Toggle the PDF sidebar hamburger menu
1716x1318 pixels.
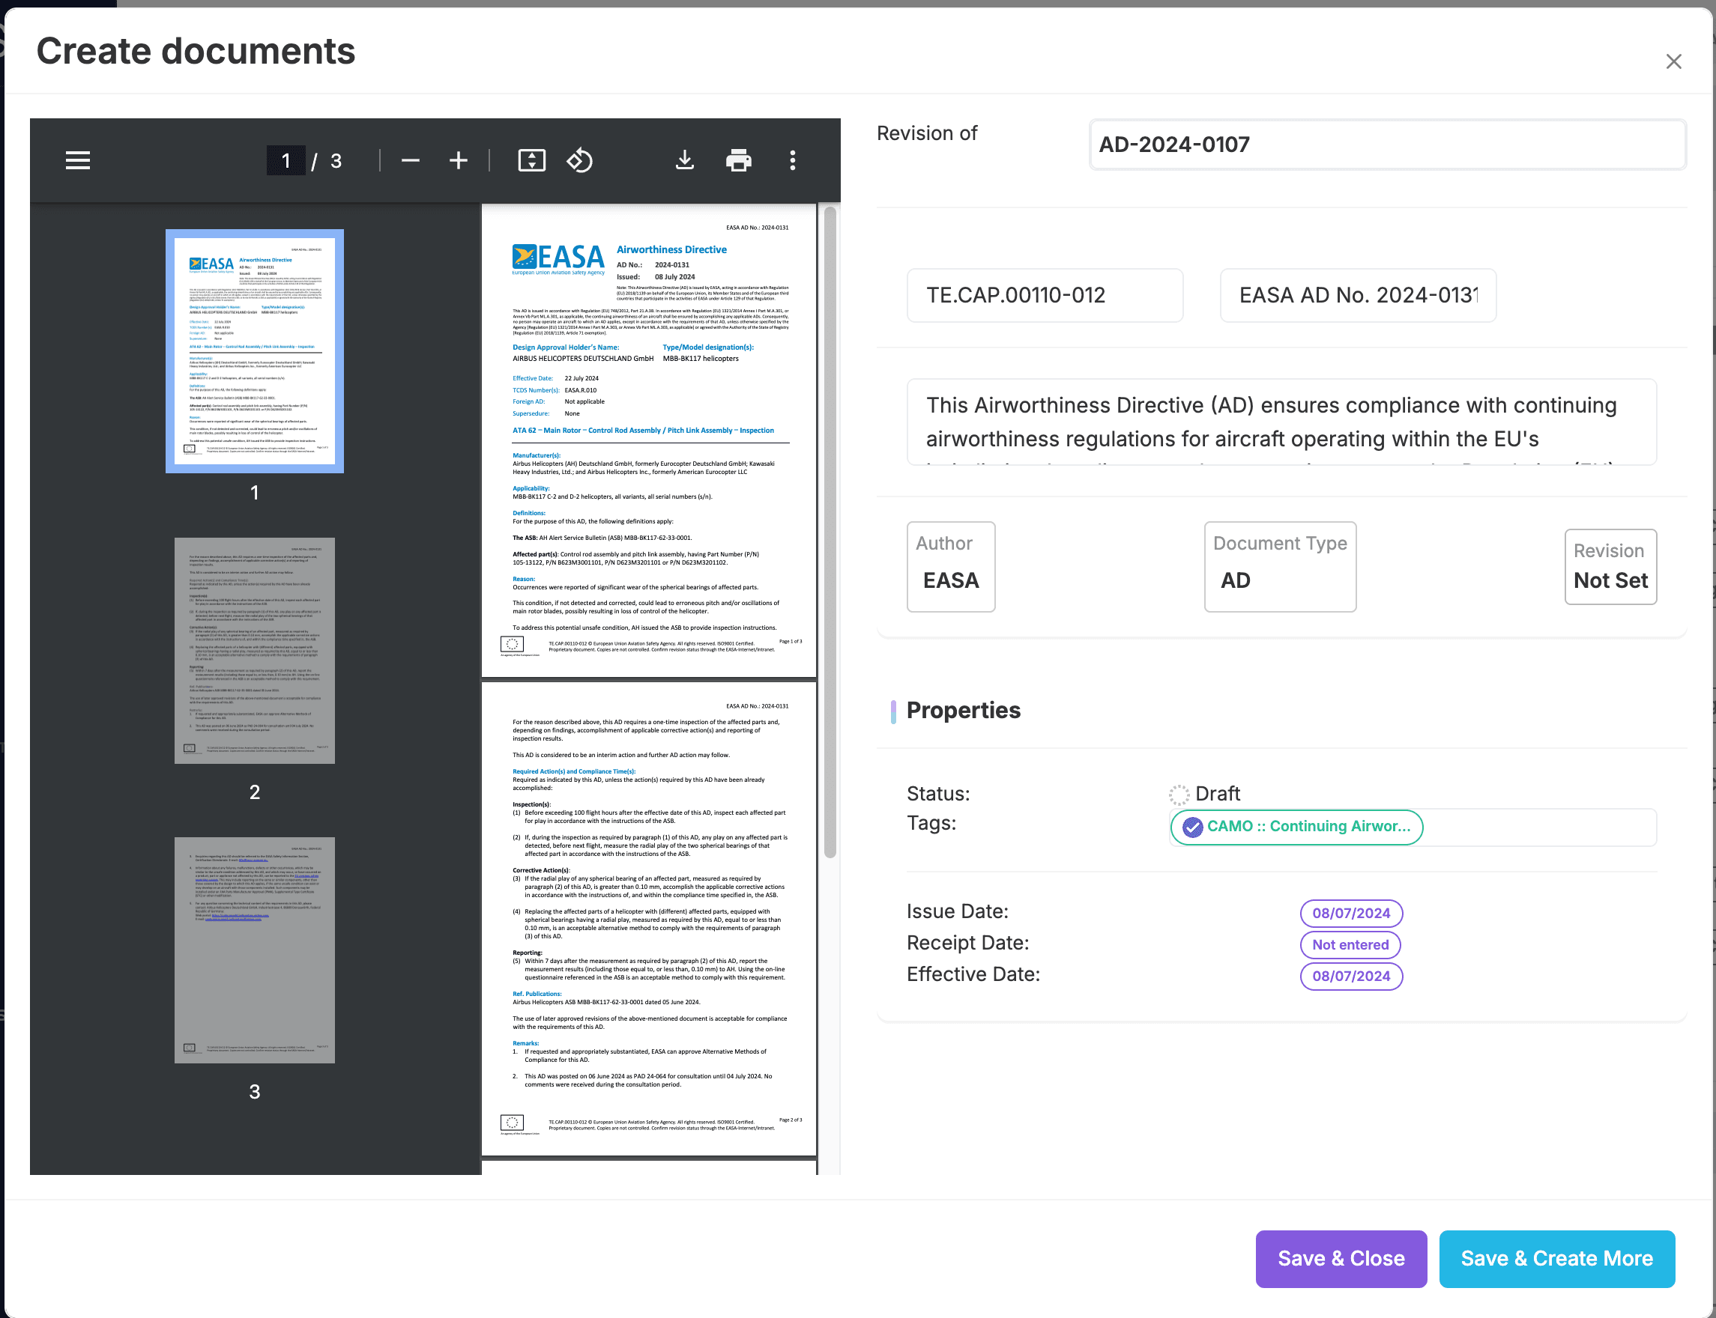pyautogui.click(x=78, y=161)
